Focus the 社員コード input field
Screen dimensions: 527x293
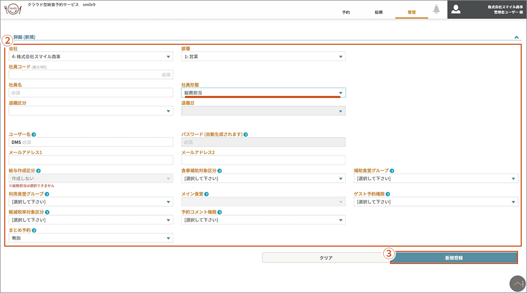(91, 75)
